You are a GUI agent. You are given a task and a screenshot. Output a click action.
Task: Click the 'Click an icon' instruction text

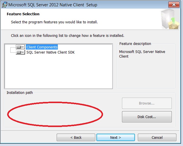(67, 36)
